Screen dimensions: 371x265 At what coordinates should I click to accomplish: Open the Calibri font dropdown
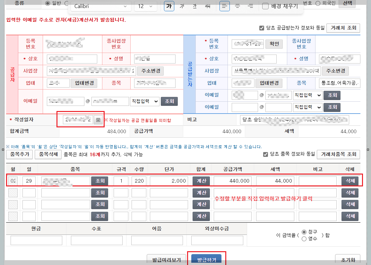pyautogui.click(x=101, y=6)
